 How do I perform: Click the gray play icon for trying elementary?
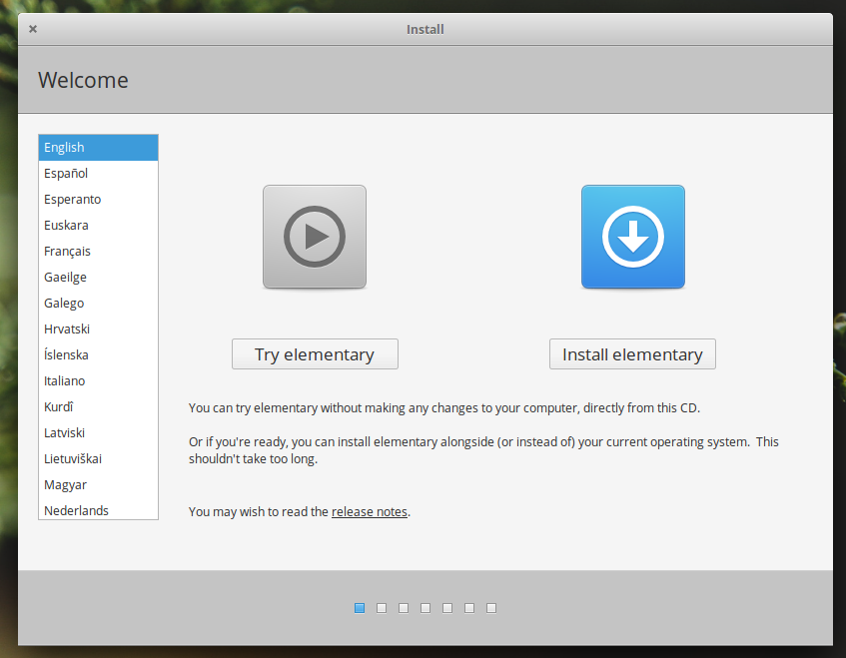315,237
